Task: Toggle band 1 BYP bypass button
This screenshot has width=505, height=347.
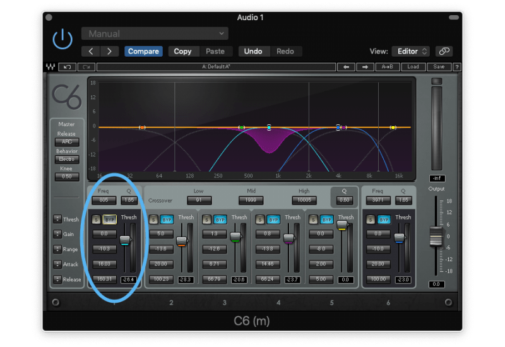Action: 109,220
